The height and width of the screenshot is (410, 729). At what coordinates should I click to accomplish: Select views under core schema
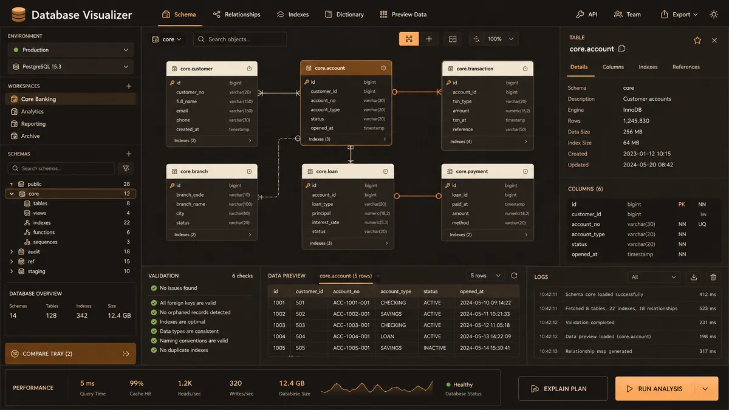(77, 213)
